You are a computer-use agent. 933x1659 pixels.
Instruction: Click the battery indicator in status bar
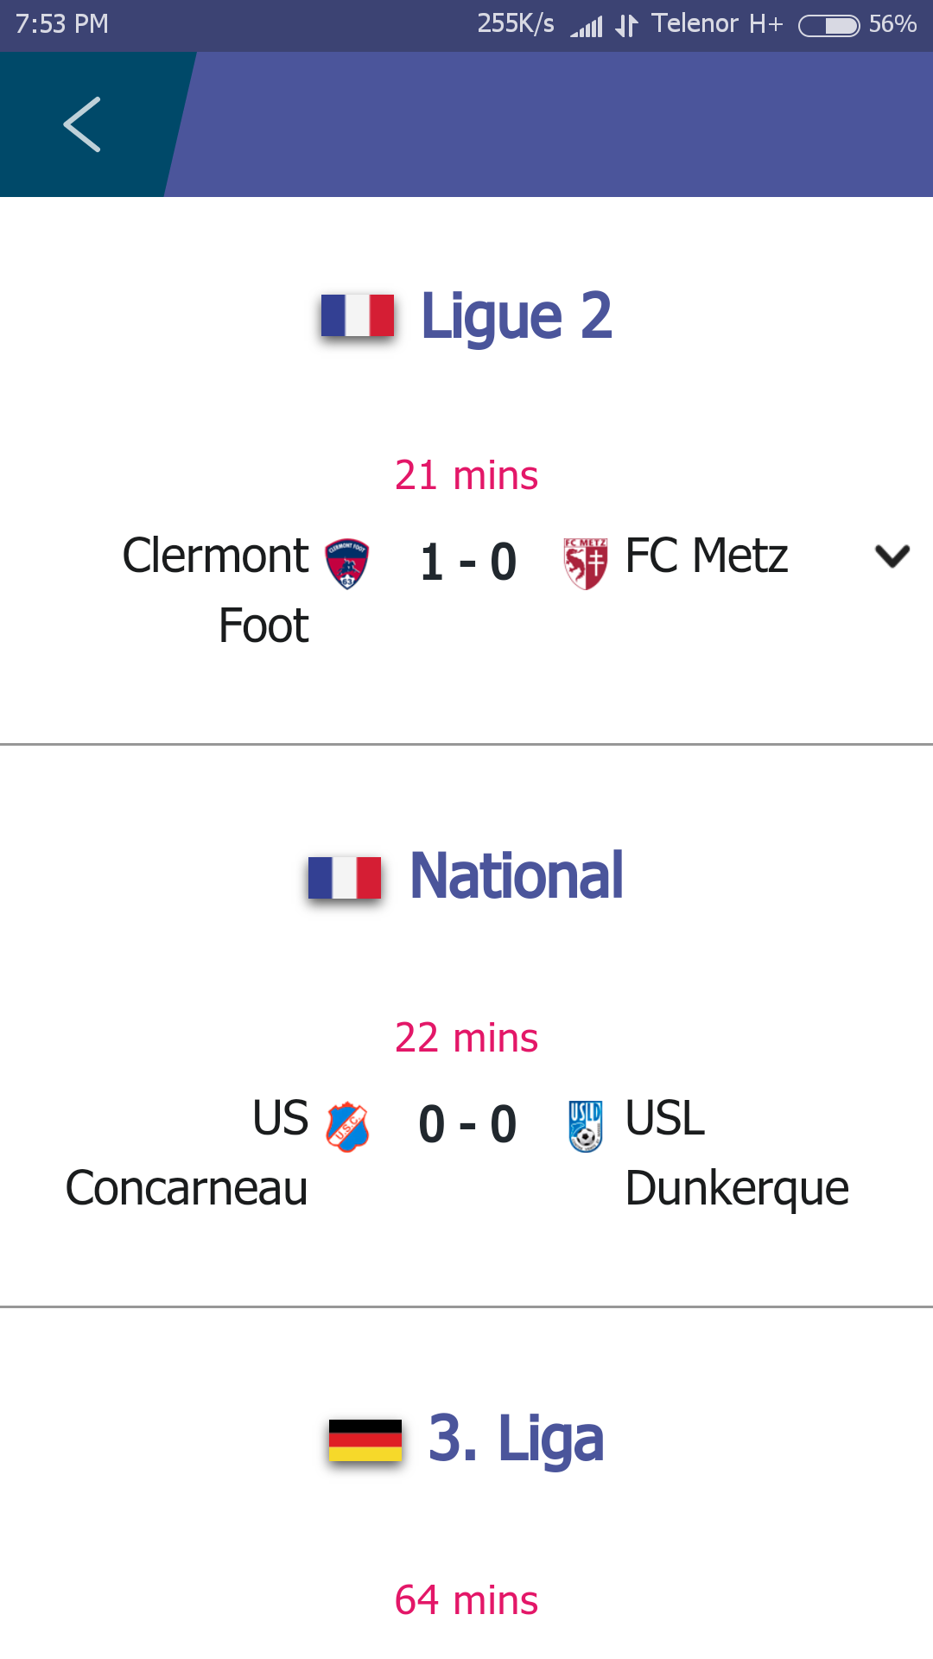[828, 25]
